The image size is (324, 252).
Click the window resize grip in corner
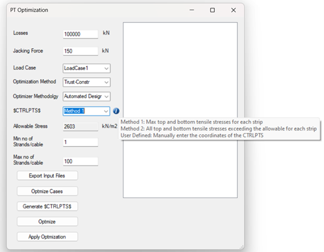[242, 247]
